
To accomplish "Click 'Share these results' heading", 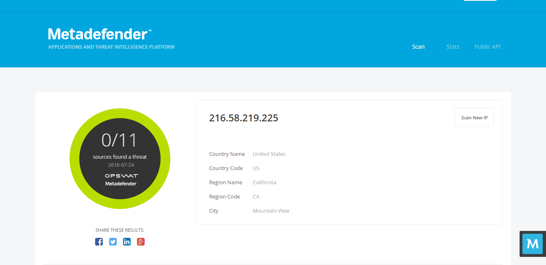I will (x=120, y=230).
